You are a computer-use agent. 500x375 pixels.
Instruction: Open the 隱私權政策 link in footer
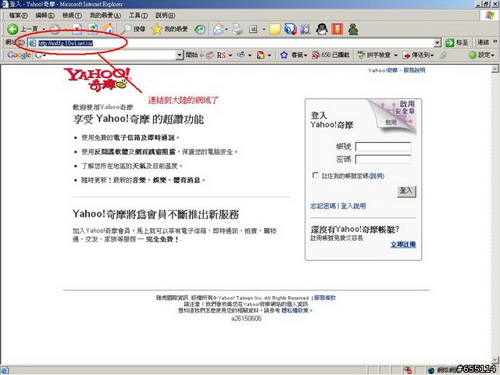[295, 310]
